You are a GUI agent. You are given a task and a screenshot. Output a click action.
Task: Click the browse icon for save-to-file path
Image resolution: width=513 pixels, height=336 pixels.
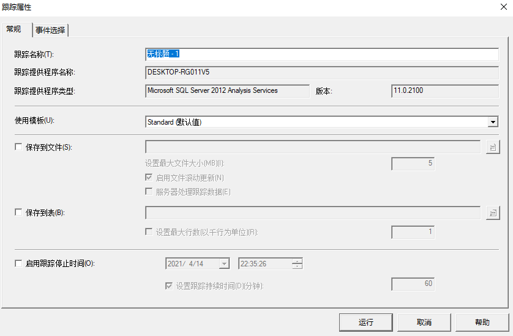tap(493, 147)
